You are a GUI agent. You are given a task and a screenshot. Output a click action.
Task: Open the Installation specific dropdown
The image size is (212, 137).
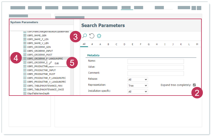click(x=138, y=92)
